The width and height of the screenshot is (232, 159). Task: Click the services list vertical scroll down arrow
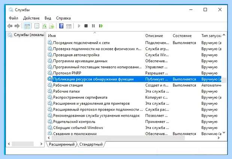[224, 132]
